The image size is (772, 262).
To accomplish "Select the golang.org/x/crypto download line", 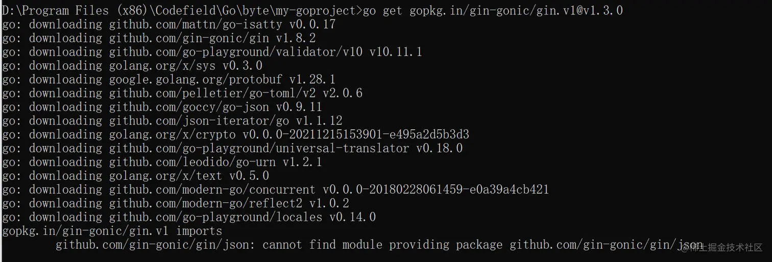I will click(x=235, y=134).
